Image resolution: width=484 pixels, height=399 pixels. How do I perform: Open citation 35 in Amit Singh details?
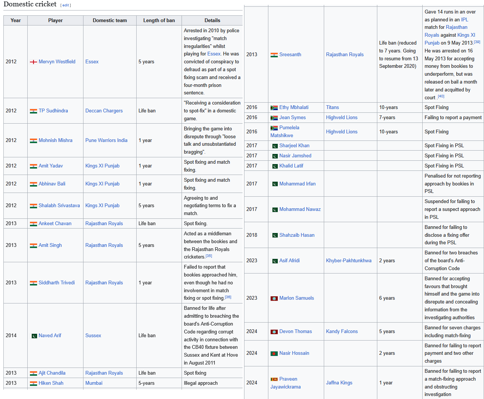pyautogui.click(x=209, y=256)
